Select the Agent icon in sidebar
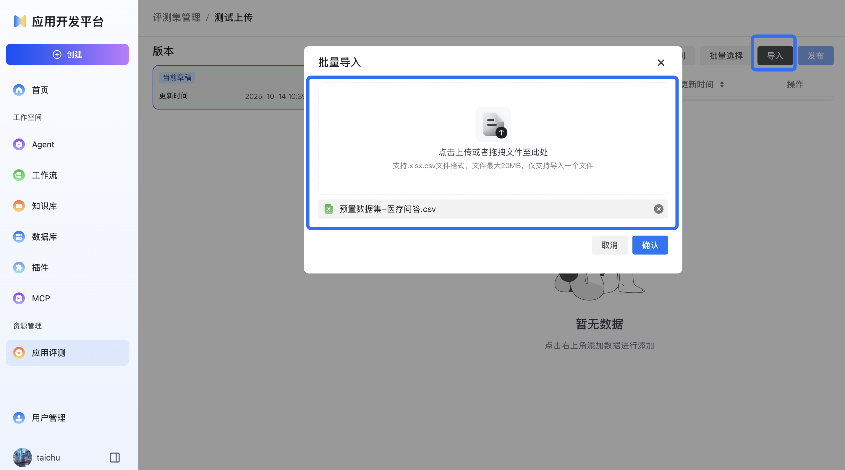Screen dimensions: 845x470 [x=19, y=144]
